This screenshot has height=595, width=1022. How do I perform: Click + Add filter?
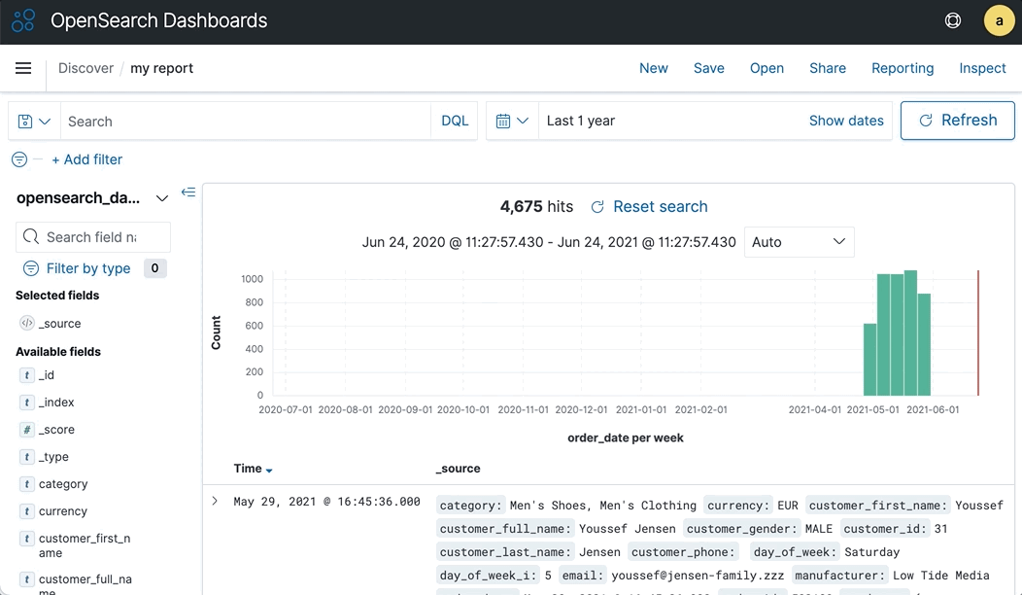click(x=87, y=159)
